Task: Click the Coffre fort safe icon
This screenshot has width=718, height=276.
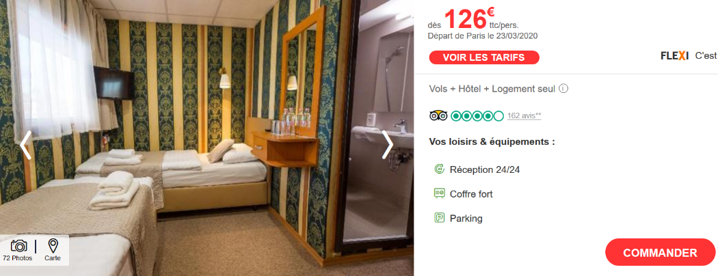Action: (439, 193)
